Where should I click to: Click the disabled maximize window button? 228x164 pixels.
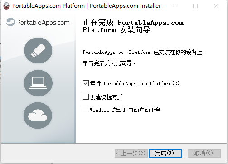pos(195,6)
